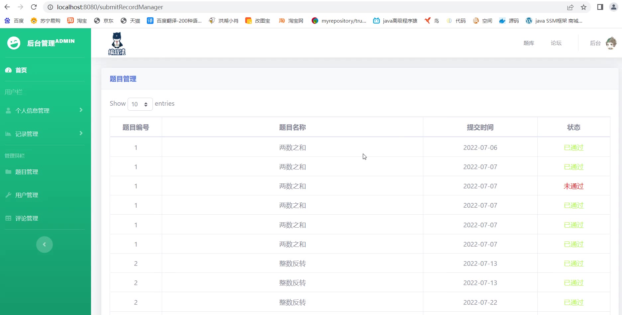Click the browser forward arrow
622x315 pixels.
(20, 7)
